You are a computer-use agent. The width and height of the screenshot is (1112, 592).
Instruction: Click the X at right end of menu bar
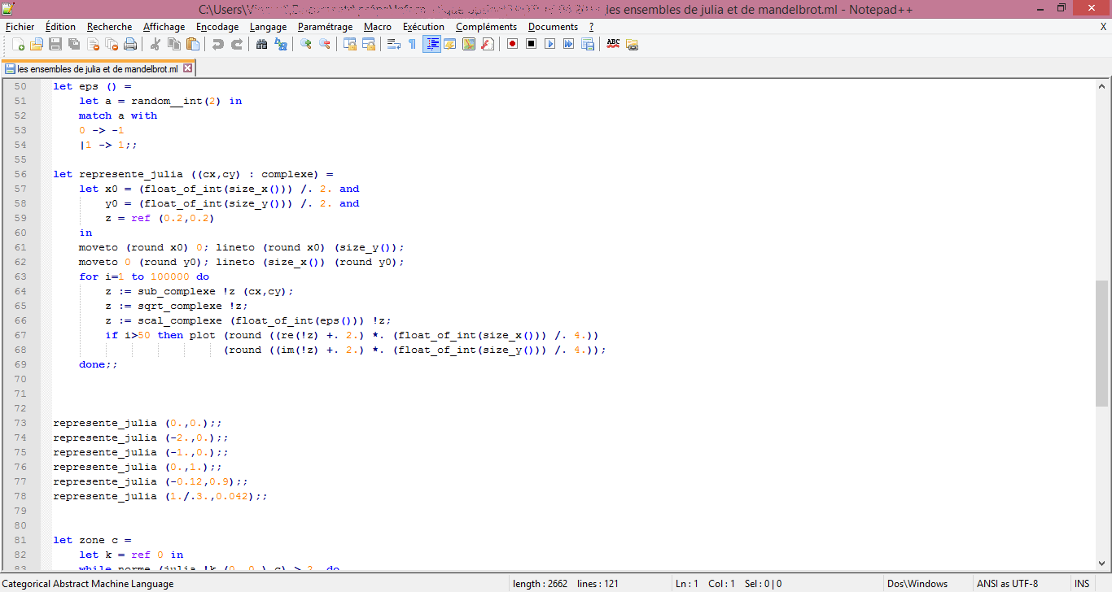coord(1104,27)
